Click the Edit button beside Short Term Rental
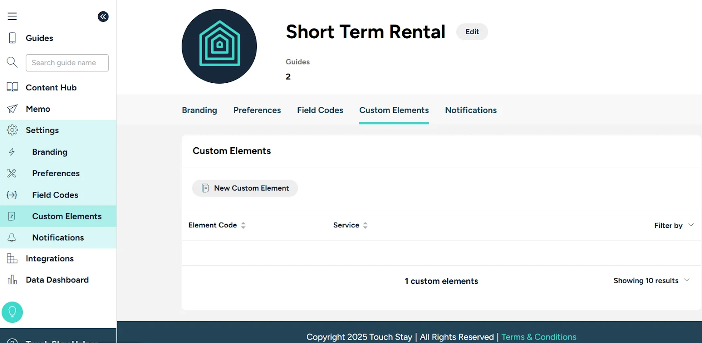 click(472, 32)
